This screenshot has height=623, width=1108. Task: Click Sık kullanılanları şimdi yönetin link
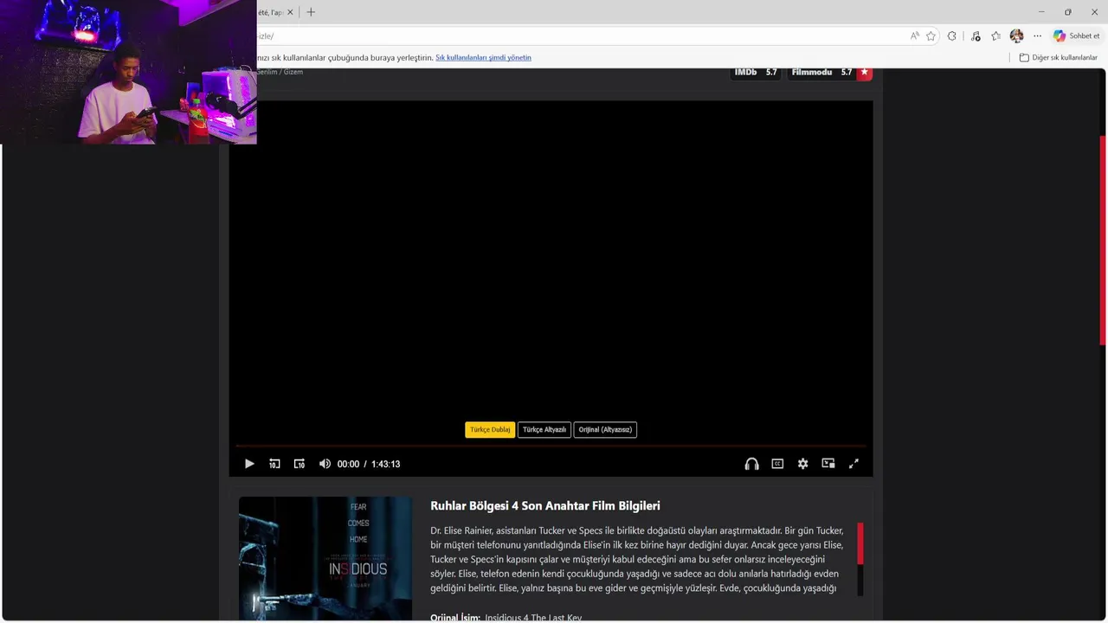pyautogui.click(x=483, y=57)
